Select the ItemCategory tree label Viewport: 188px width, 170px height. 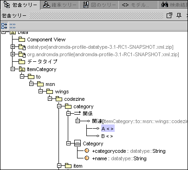(x=42, y=69)
